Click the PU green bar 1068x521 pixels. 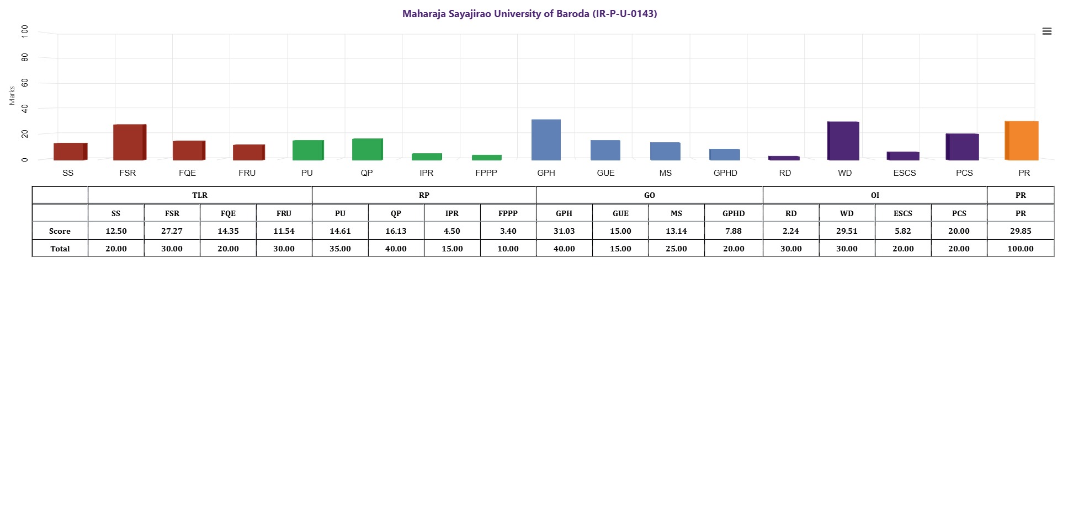308,151
